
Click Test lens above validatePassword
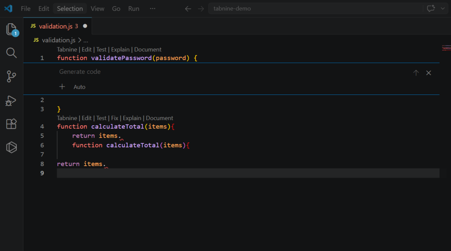101,49
